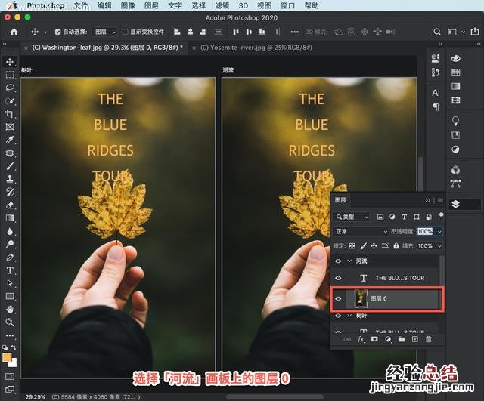This screenshot has height=401, width=484.
Task: Add a layer mask from Layers panel
Action: click(374, 339)
